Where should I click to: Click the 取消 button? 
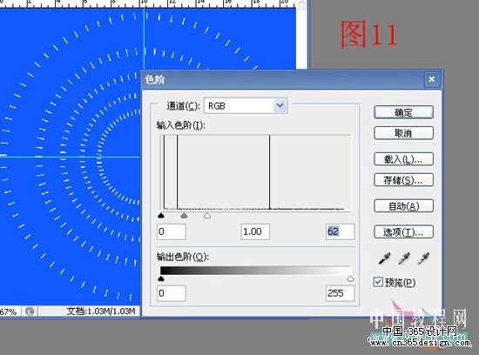coord(403,133)
